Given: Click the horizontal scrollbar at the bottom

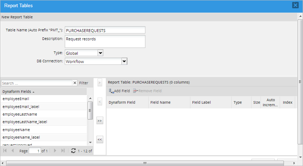Looking at the screenshot, I should [x=145, y=163].
